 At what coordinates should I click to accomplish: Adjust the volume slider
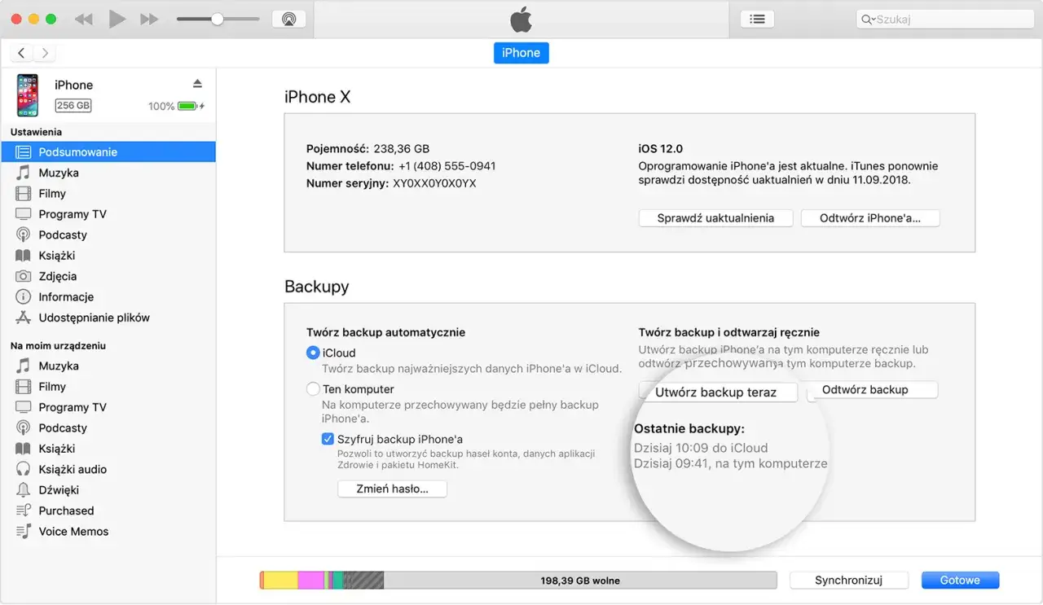(x=218, y=18)
